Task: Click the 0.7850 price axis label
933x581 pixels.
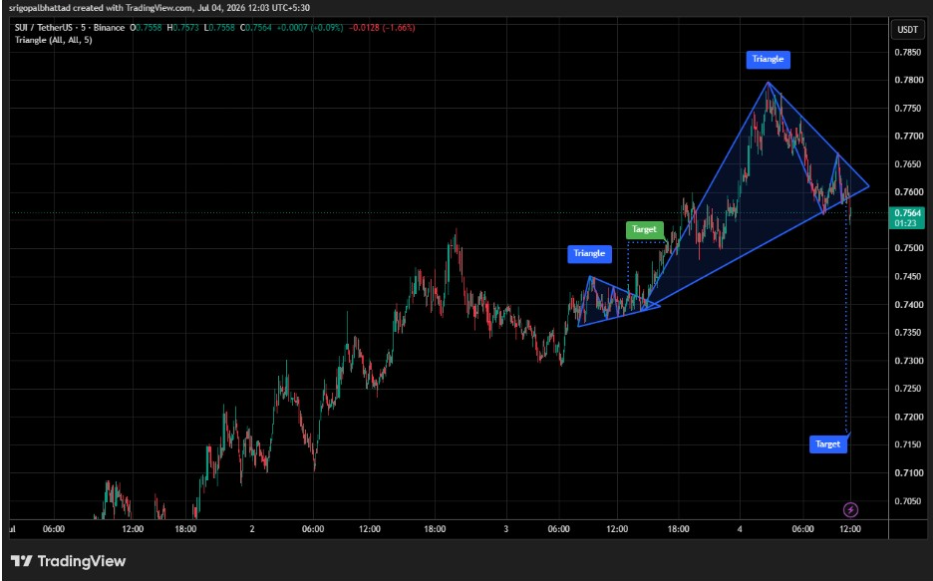Action: (x=909, y=53)
